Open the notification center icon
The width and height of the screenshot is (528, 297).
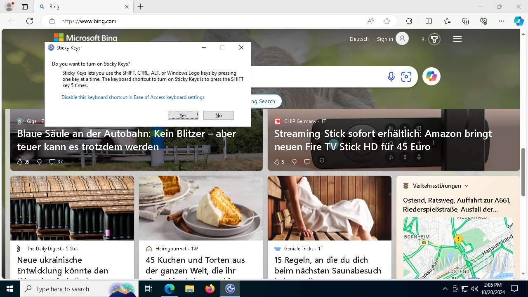coord(514,289)
